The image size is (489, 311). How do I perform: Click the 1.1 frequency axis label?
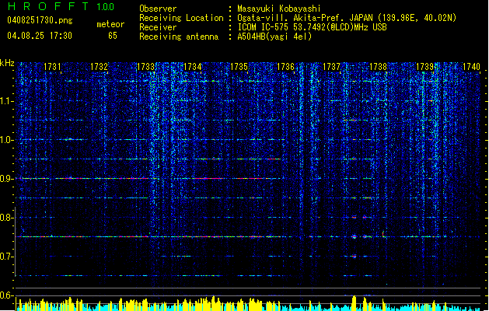6,101
